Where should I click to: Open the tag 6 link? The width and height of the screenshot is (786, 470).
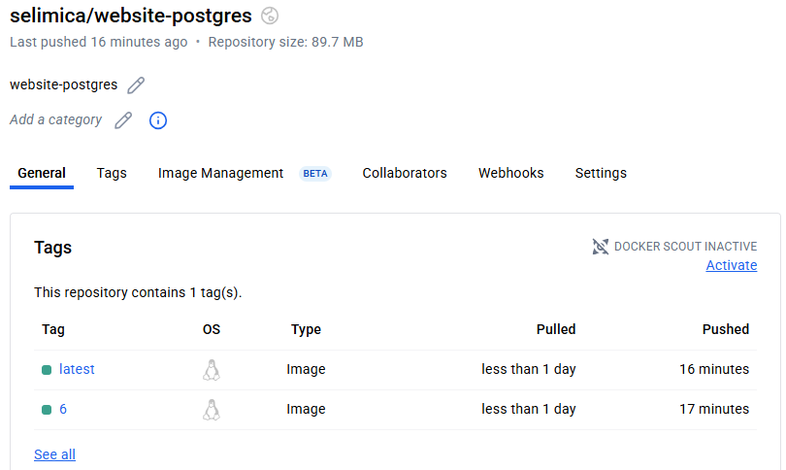pos(63,410)
